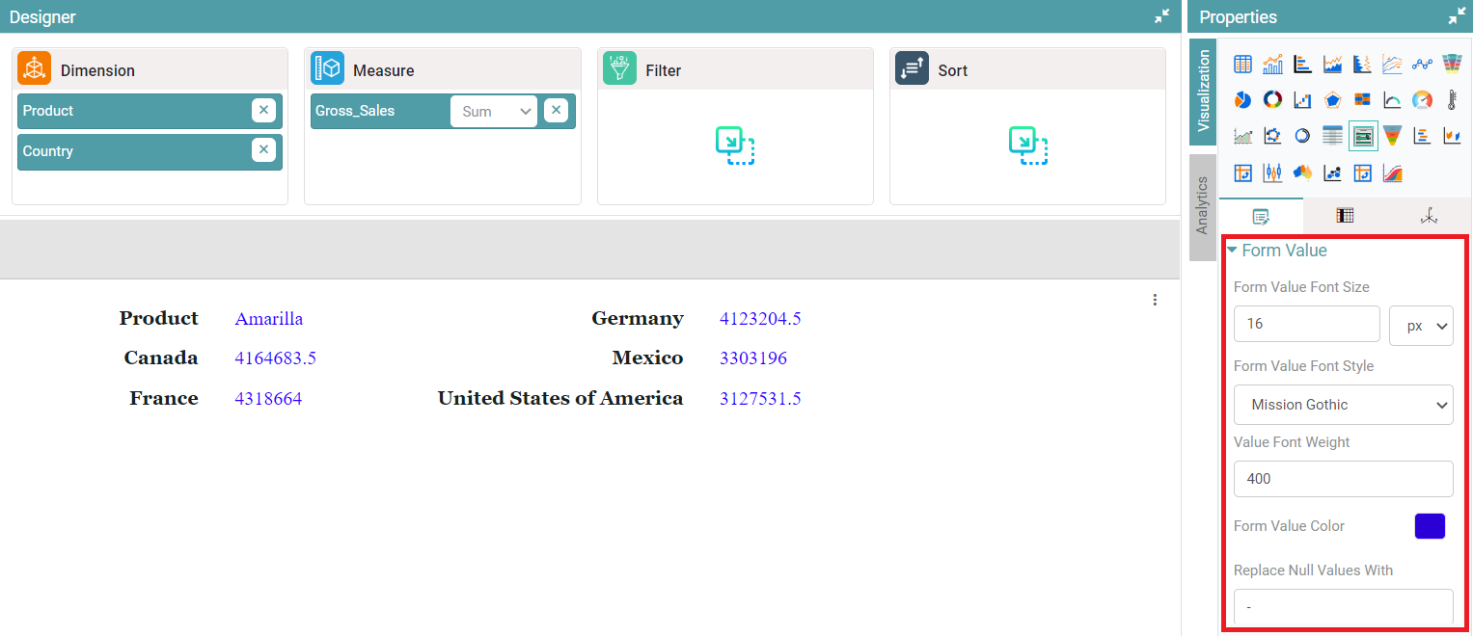
Task: Choose the geographic map visualization
Action: (x=1302, y=172)
